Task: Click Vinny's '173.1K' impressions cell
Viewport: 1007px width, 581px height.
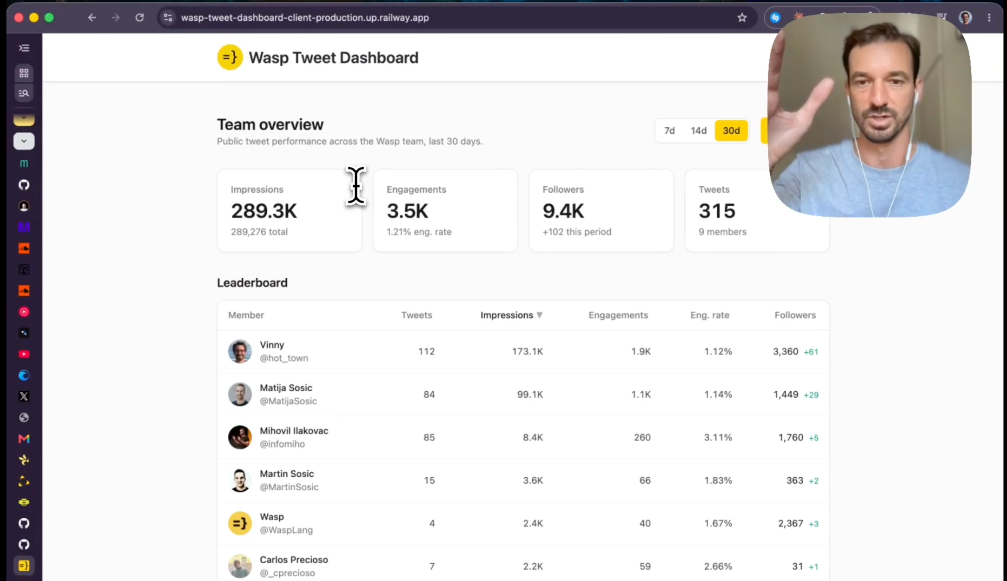Action: [527, 351]
